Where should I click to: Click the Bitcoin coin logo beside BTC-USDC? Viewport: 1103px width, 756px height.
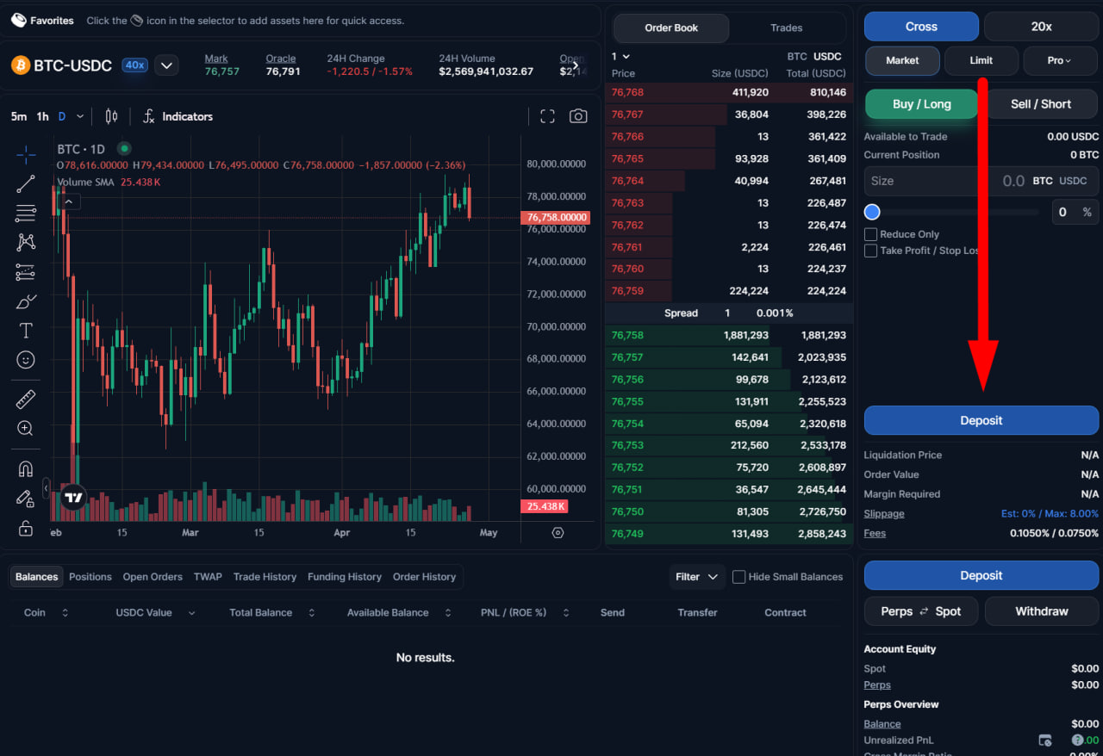(20, 65)
